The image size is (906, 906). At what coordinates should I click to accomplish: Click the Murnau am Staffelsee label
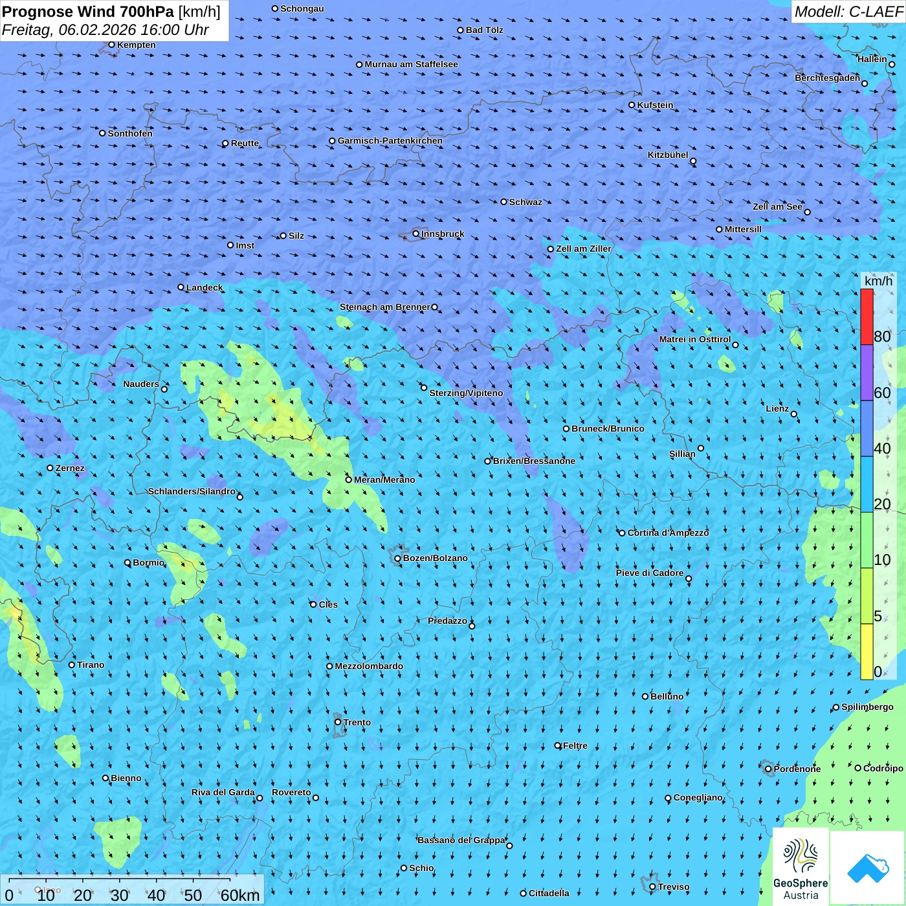point(411,64)
